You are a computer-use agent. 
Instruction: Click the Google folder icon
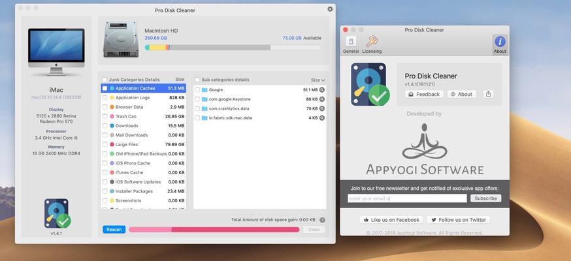(x=204, y=90)
